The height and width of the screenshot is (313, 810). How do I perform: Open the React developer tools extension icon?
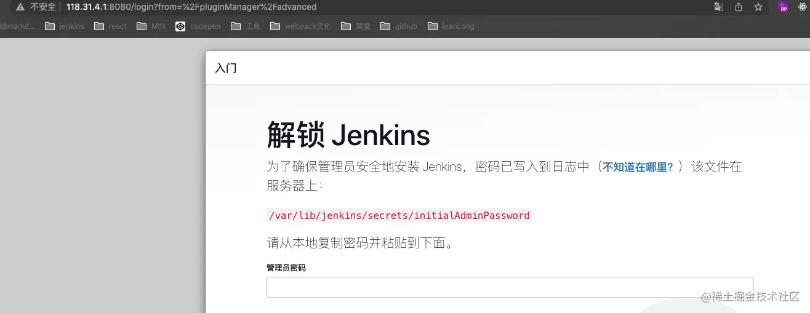coord(801,7)
